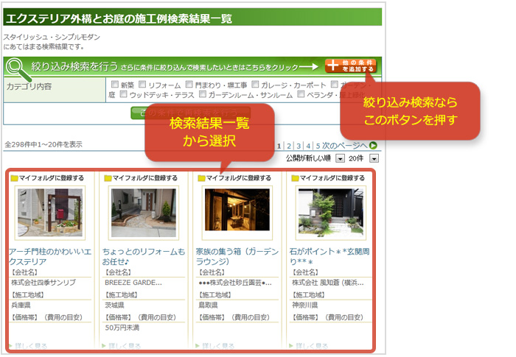This screenshot has height=357, width=516.
Task: Open title 石がポイント**玄関周り
Action: click(x=330, y=256)
